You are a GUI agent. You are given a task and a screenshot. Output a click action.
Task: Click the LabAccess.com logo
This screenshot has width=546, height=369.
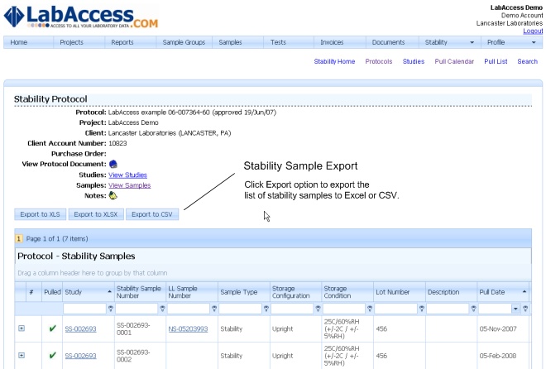click(80, 17)
